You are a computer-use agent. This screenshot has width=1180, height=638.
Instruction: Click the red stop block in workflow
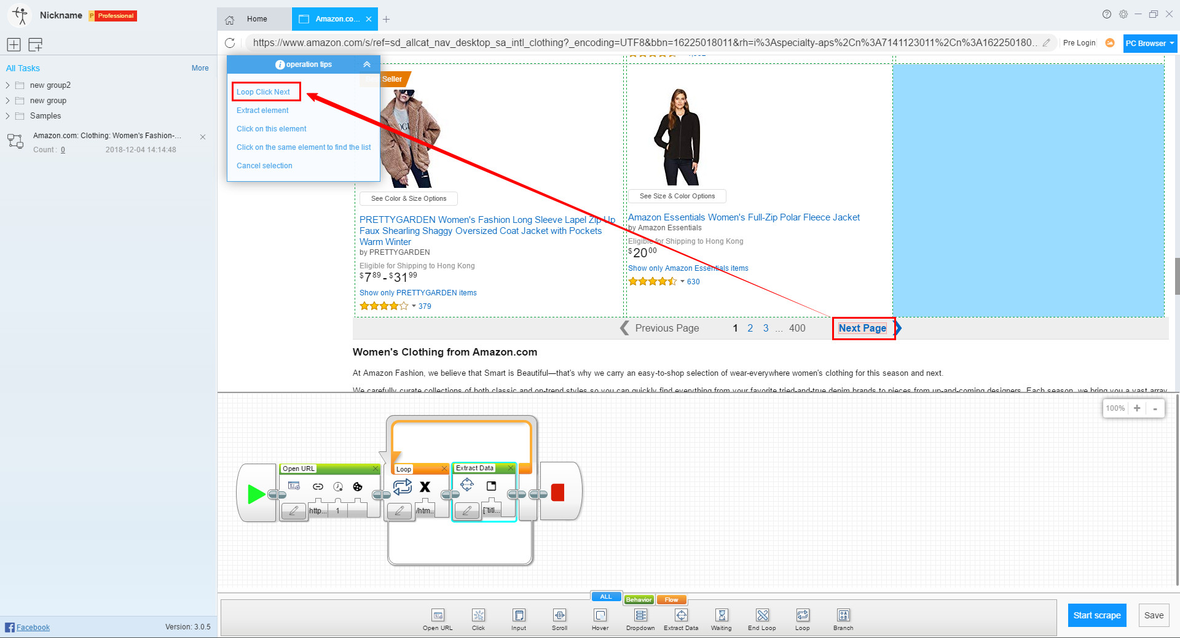(x=557, y=492)
